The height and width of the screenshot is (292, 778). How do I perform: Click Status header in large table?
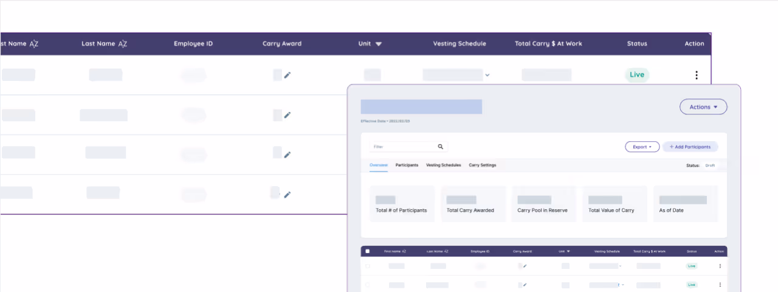637,44
